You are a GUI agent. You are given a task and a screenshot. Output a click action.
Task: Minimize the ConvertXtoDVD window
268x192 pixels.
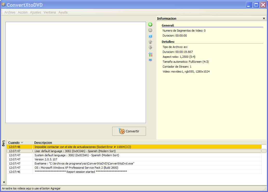click(249, 5)
